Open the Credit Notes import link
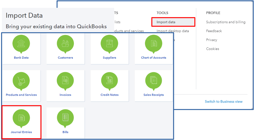 (x=110, y=95)
